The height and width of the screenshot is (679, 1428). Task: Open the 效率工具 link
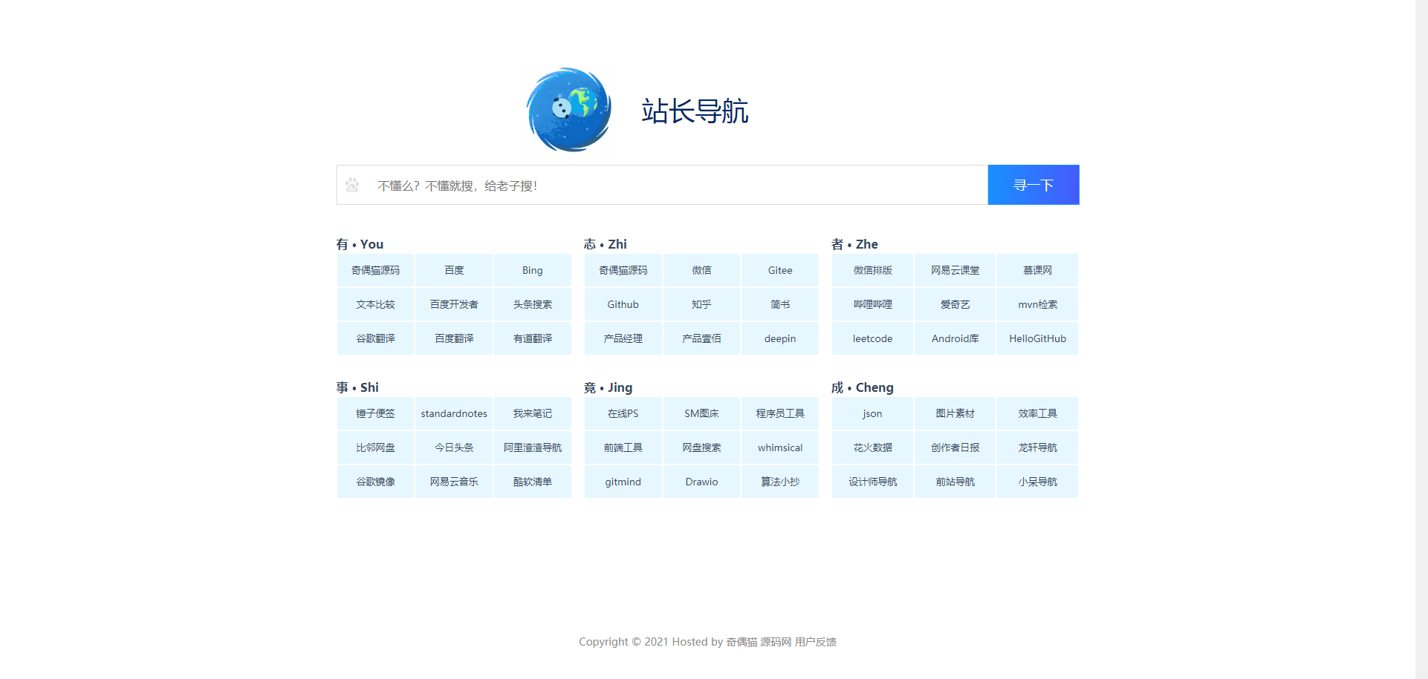[x=1038, y=413]
